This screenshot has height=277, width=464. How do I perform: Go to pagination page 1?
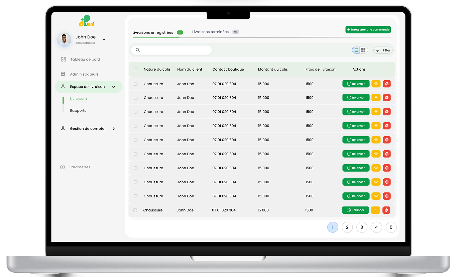(x=333, y=227)
